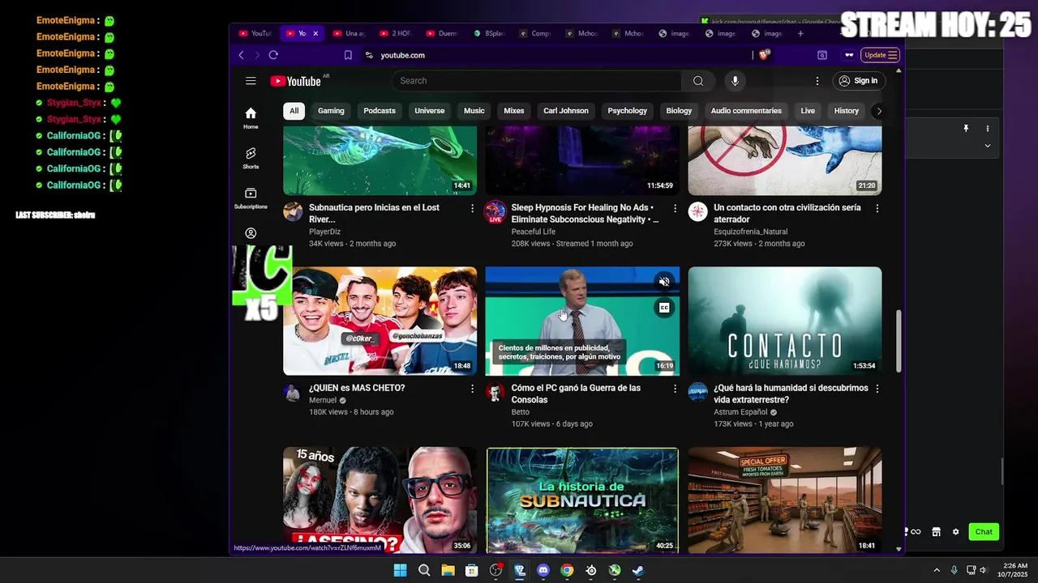1038x583 pixels.
Task: Select the Carl Johnson filter chip
Action: pyautogui.click(x=566, y=111)
